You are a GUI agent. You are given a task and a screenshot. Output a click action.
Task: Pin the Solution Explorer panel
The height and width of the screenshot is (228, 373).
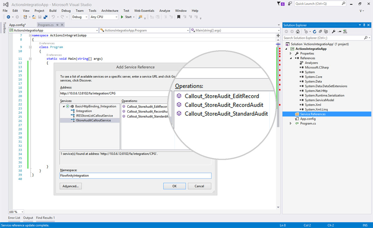click(x=364, y=25)
